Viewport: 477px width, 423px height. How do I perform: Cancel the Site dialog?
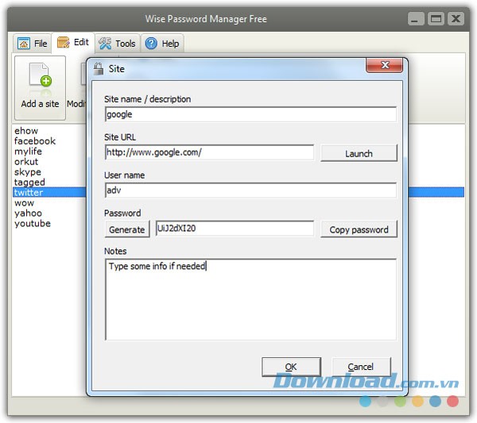(361, 367)
